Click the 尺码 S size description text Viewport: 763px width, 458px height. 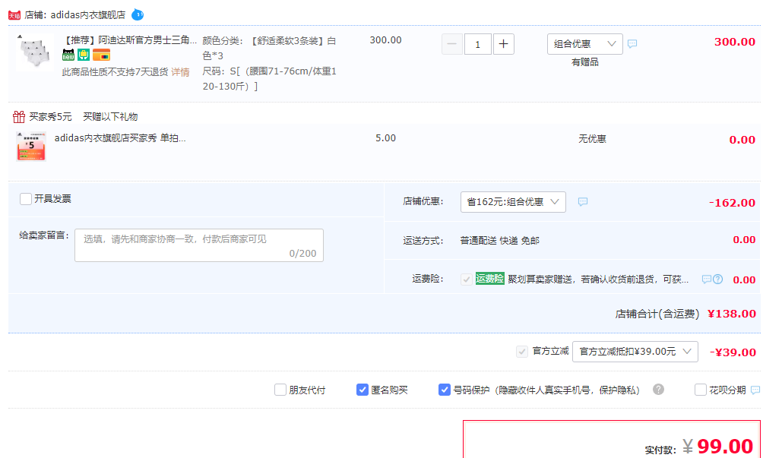pyautogui.click(x=269, y=79)
